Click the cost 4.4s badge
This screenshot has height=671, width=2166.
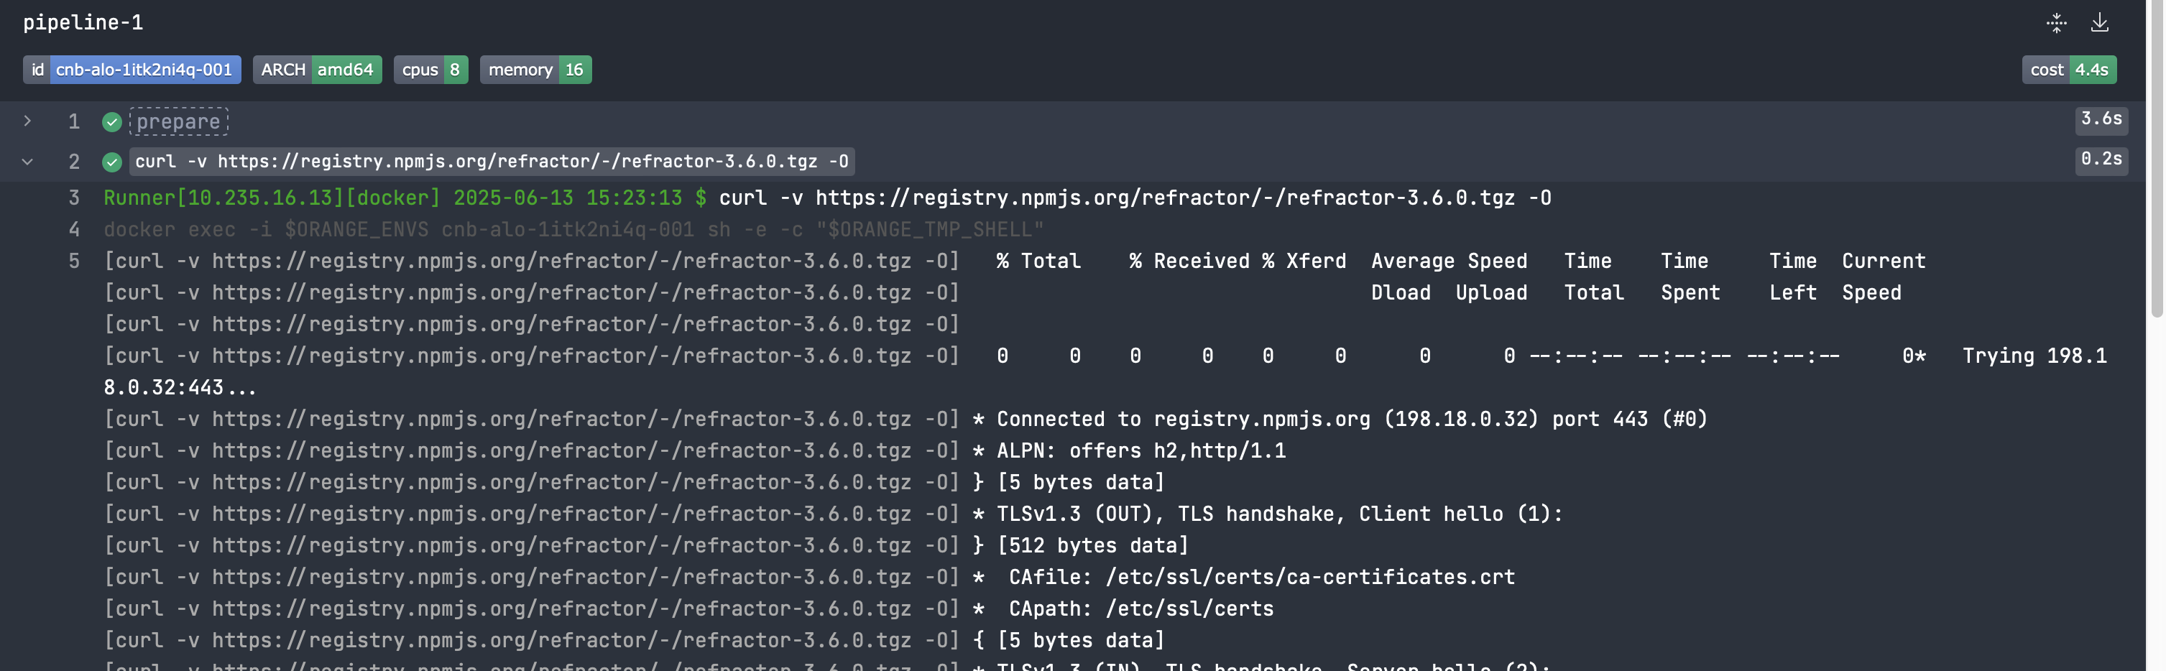tap(2068, 70)
